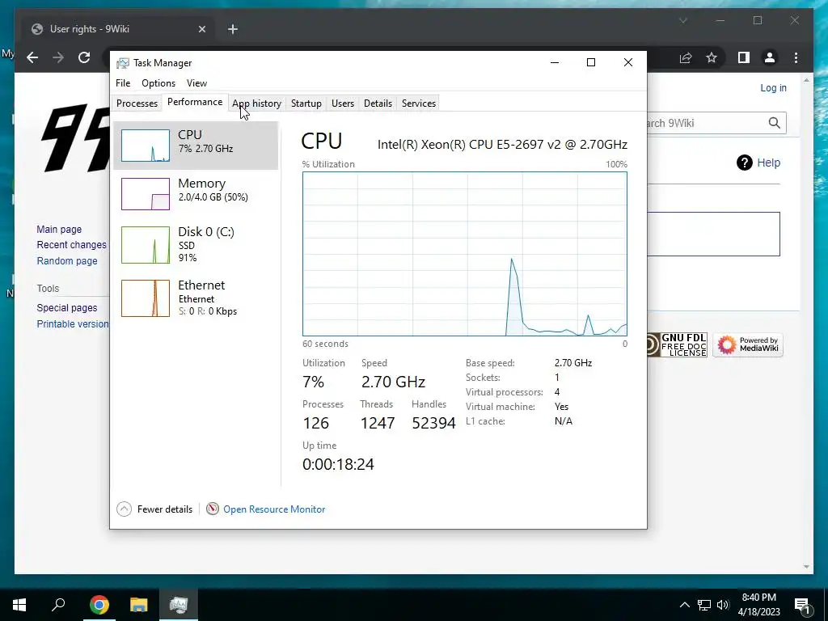Viewport: 828px width, 621px height.
Task: Click the Task Manager taskbar icon
Action: tap(179, 605)
